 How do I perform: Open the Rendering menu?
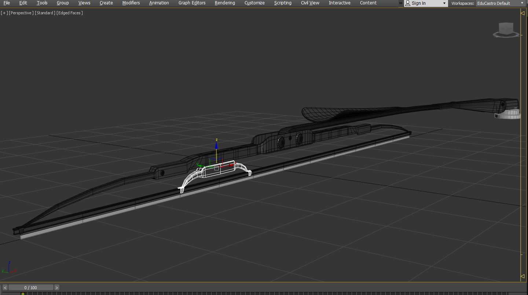coord(225,3)
